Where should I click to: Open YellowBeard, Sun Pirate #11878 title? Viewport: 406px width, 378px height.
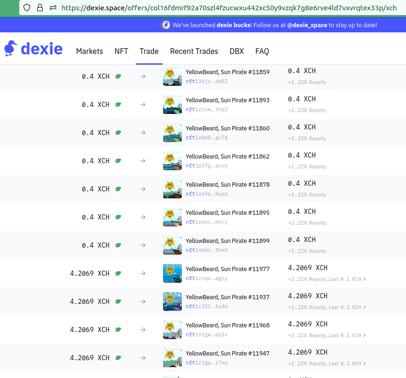[x=227, y=185]
